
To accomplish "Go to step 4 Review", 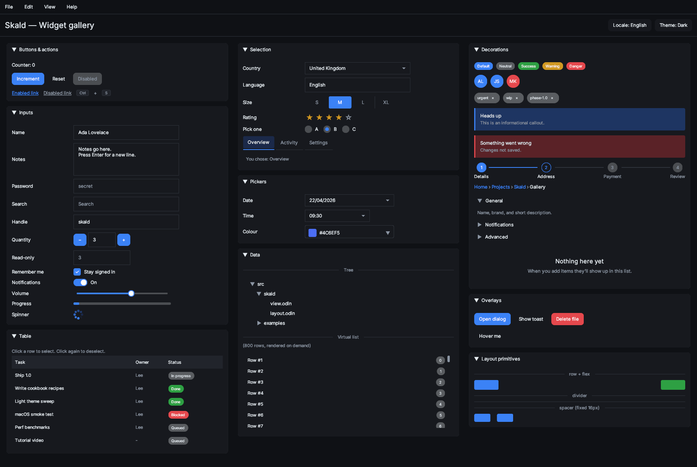I will point(678,167).
